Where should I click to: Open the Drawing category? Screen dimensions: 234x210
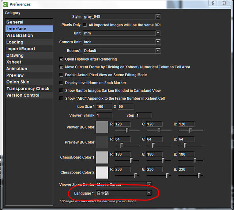tap(29, 55)
